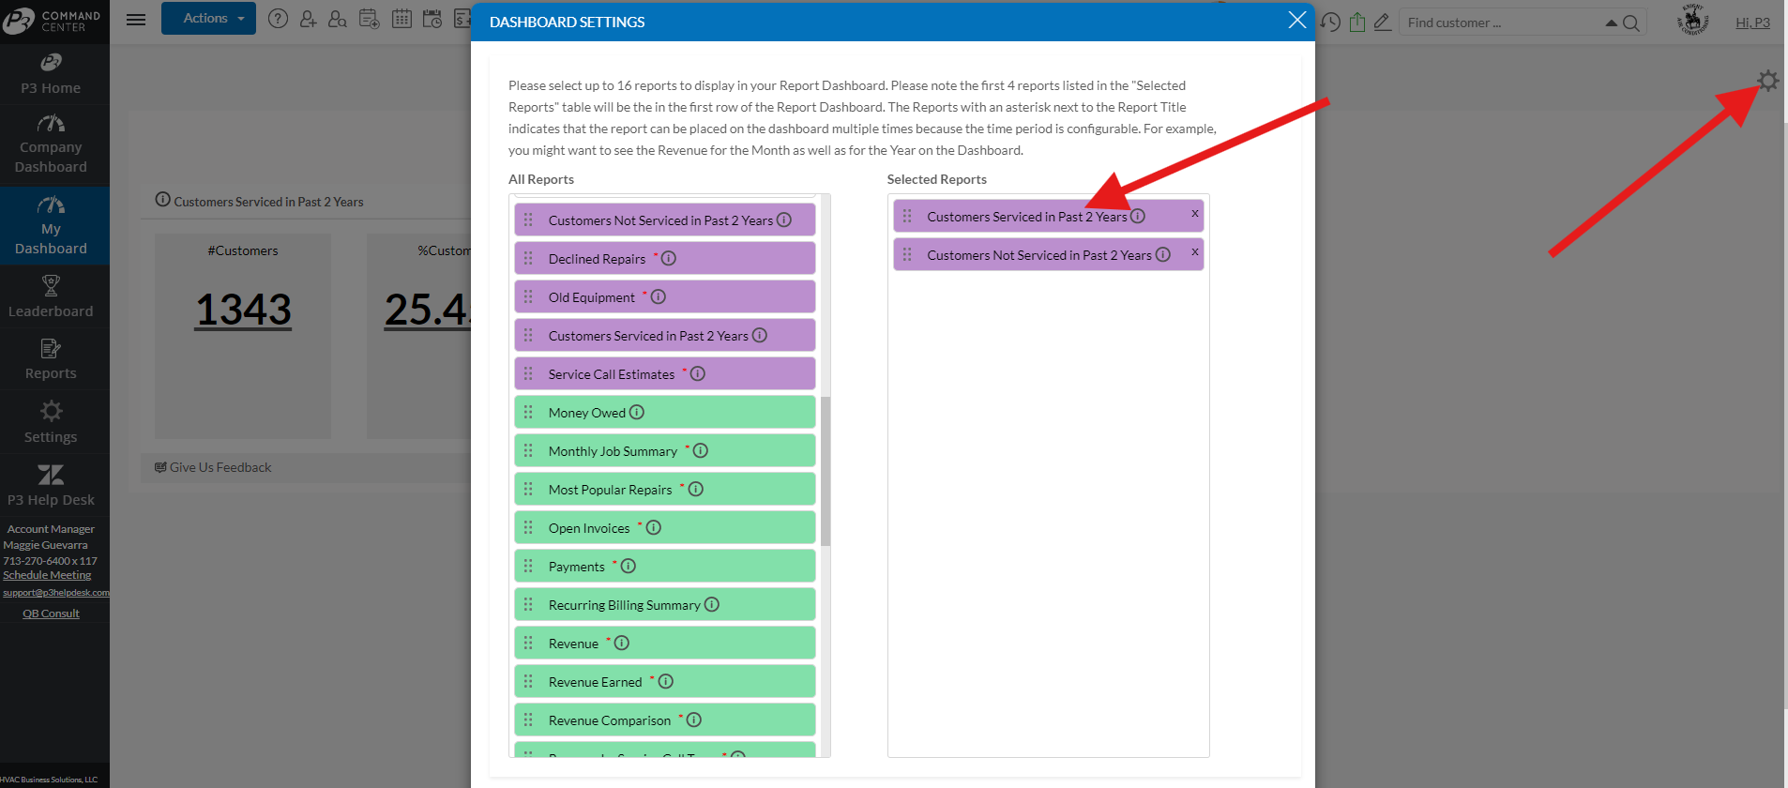
Task: Click the pencil edit icon in toolbar
Action: (x=1382, y=23)
